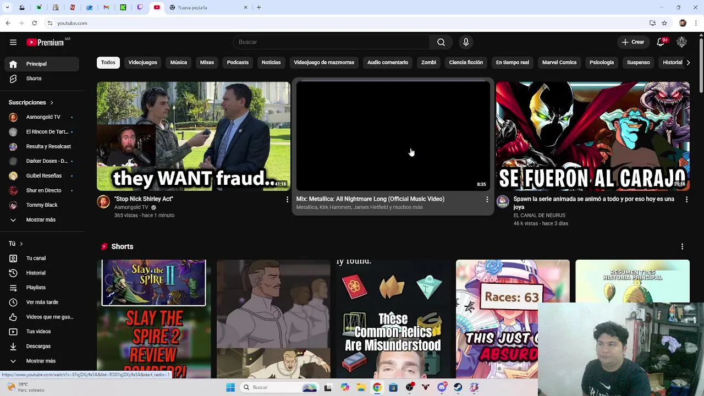Open Descargas in the sidebar
704x396 pixels.
42,346
